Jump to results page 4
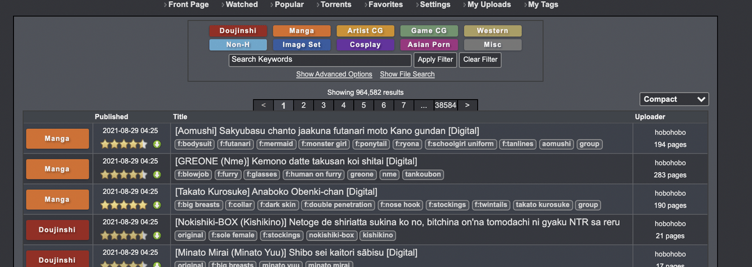 click(343, 105)
